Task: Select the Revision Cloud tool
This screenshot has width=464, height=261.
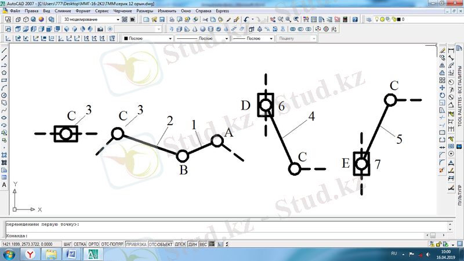Action: coord(4,103)
